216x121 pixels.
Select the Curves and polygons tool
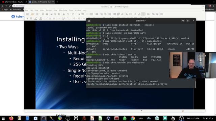point(63,18)
